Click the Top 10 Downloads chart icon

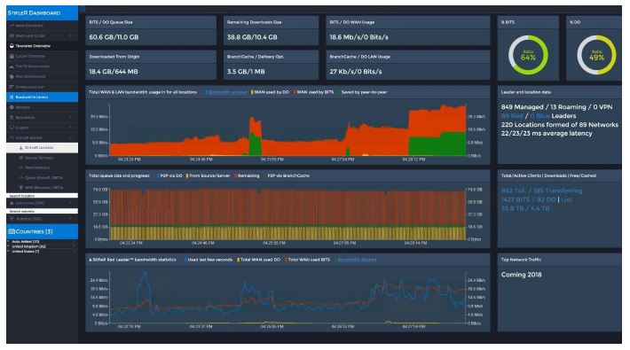click(12, 66)
